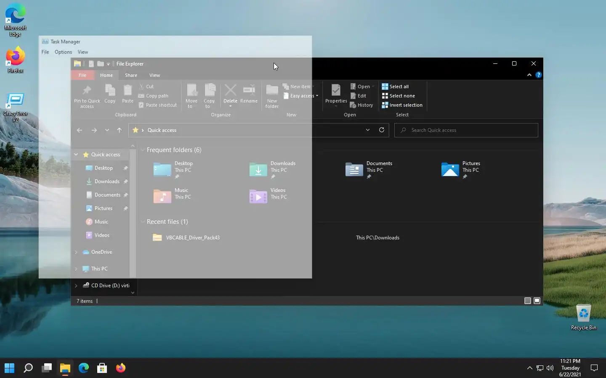Click the Paste ribbon icon
The image size is (606, 378).
[128, 90]
